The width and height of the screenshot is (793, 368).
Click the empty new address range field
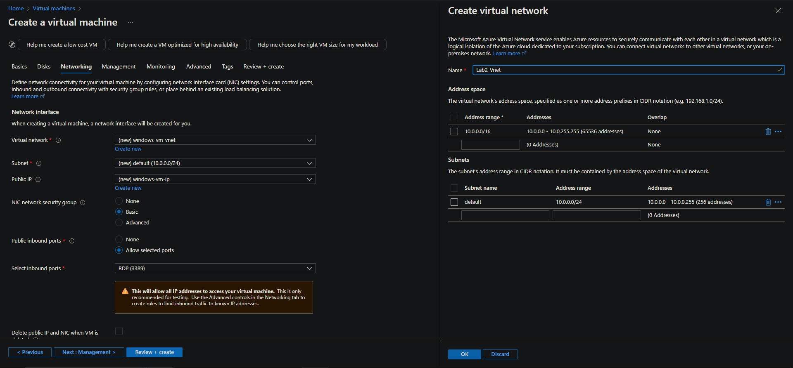coord(491,145)
